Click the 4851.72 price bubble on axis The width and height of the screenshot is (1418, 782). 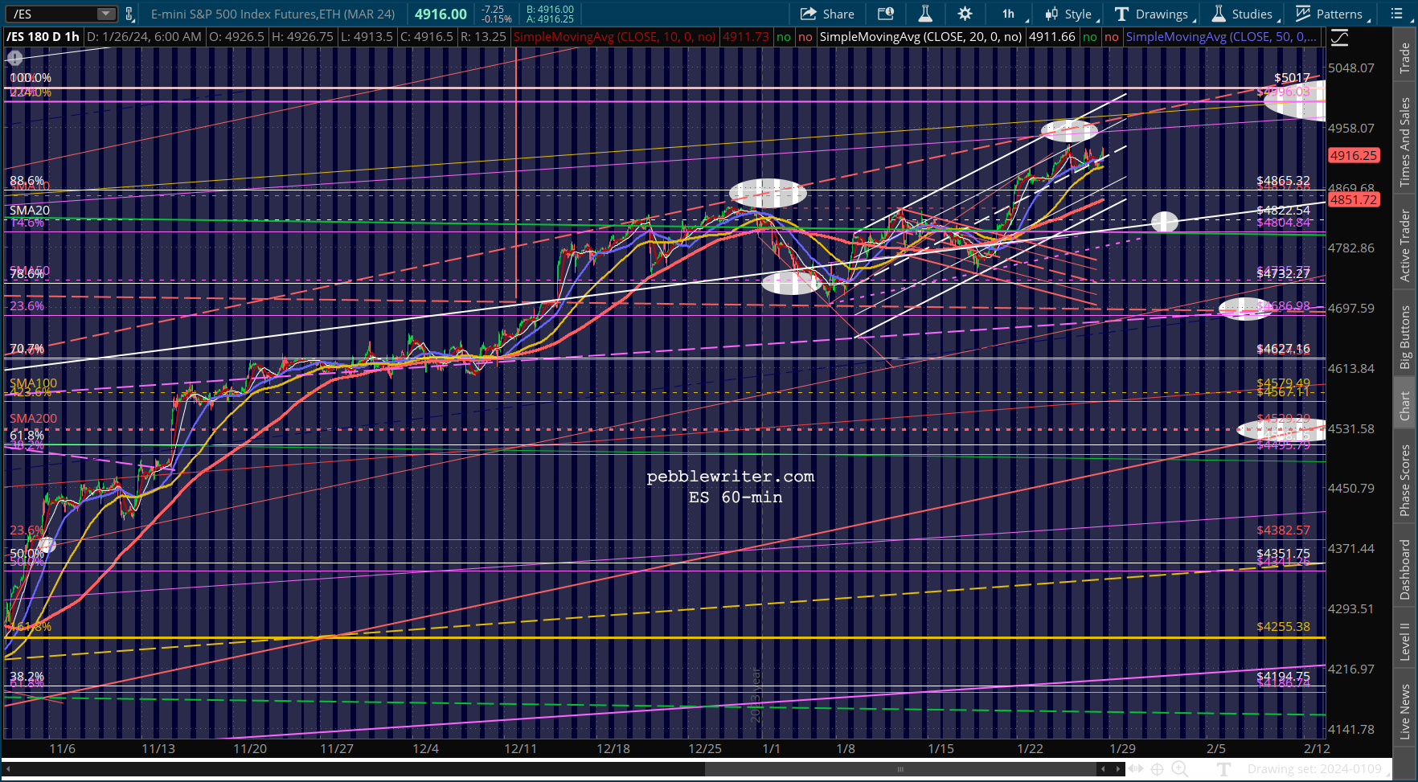coord(1354,199)
